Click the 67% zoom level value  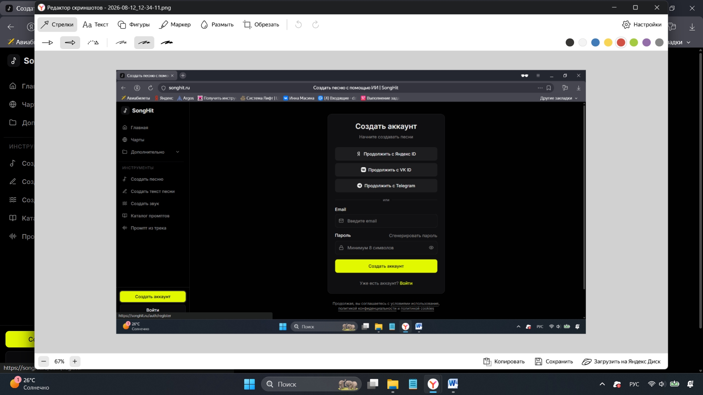[x=59, y=361]
